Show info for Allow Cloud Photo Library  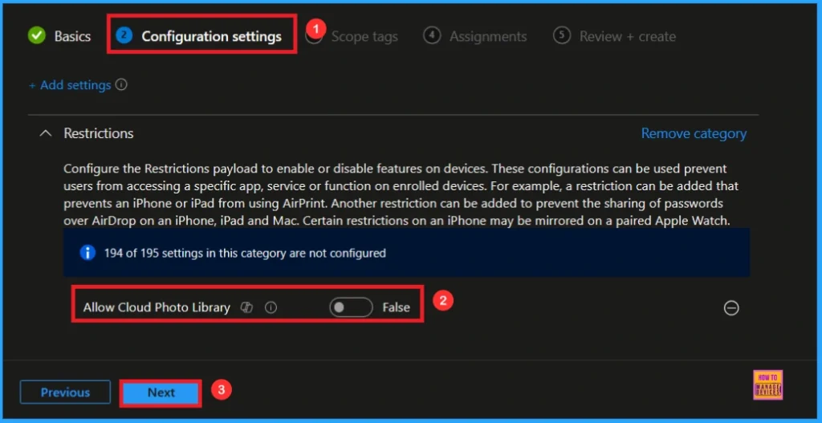click(x=271, y=307)
